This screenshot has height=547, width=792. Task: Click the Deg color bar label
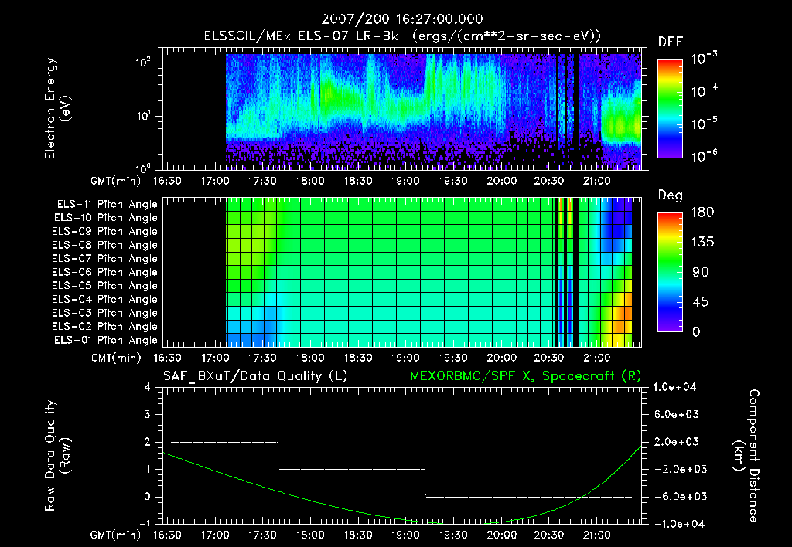tap(670, 195)
